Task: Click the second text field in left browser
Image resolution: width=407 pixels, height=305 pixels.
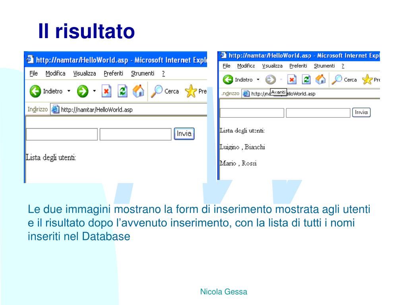Action: [x=136, y=134]
